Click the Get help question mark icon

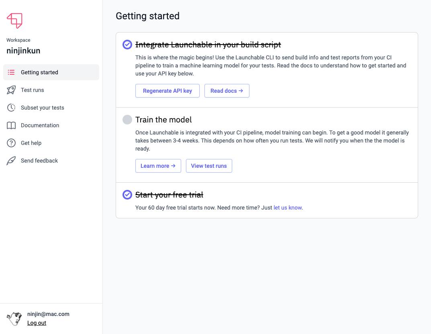coord(11,143)
